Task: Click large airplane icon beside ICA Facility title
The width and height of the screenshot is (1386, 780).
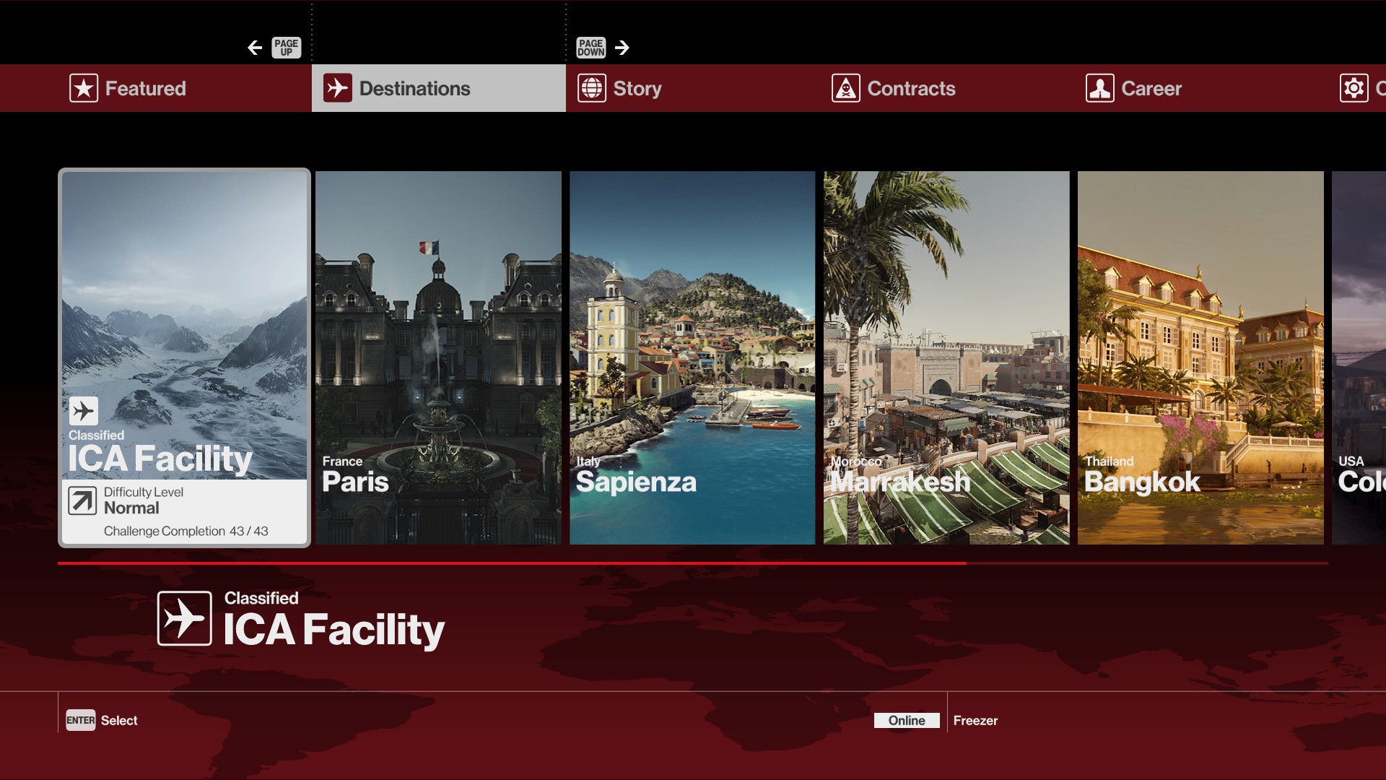Action: [185, 618]
